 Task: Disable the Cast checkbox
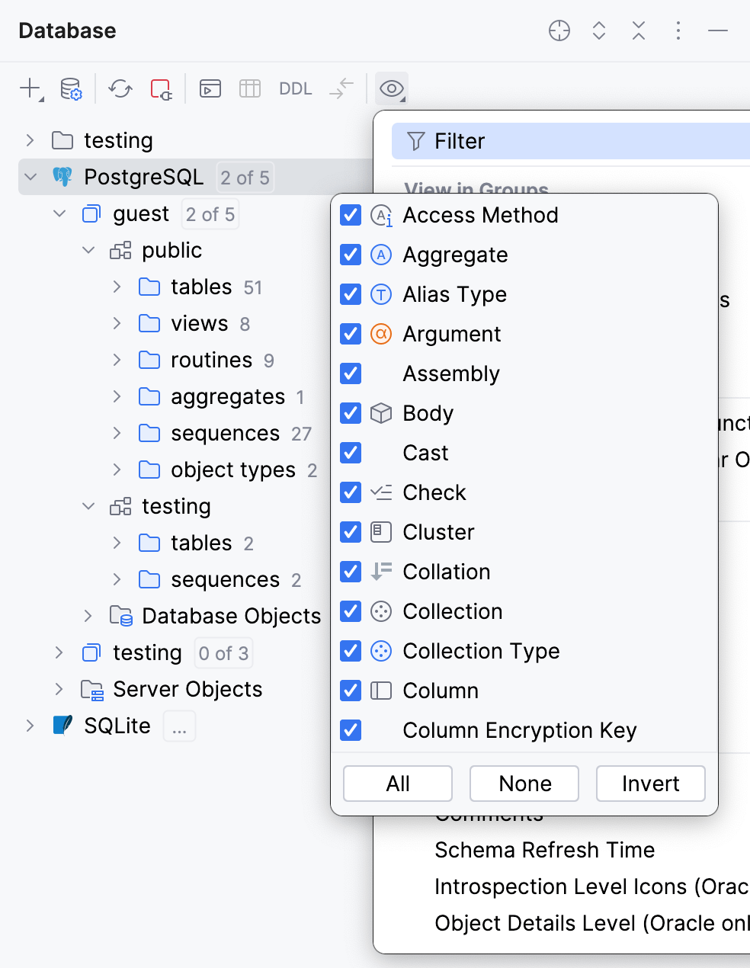point(350,453)
